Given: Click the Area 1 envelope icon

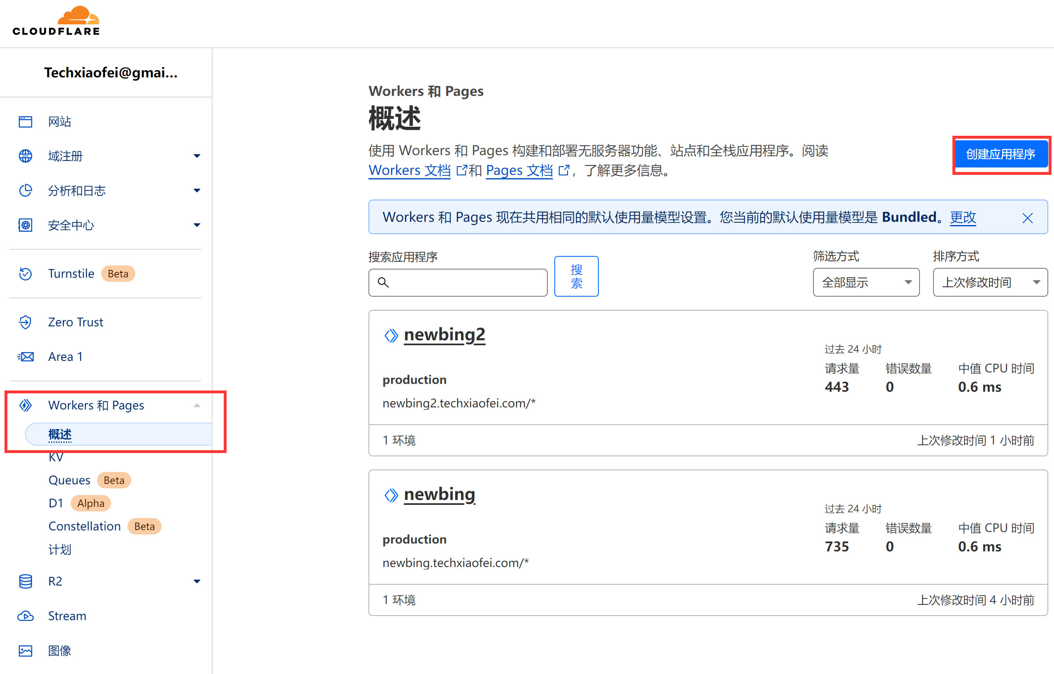Looking at the screenshot, I should pos(25,356).
